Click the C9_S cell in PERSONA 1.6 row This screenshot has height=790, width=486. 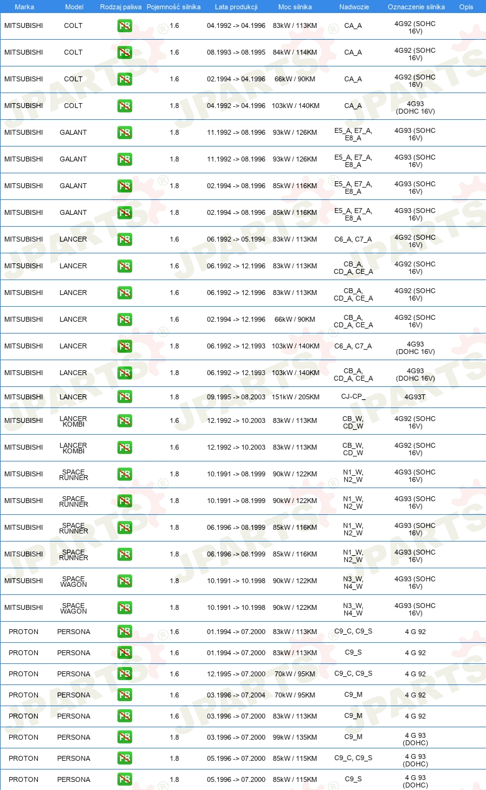coord(353,653)
